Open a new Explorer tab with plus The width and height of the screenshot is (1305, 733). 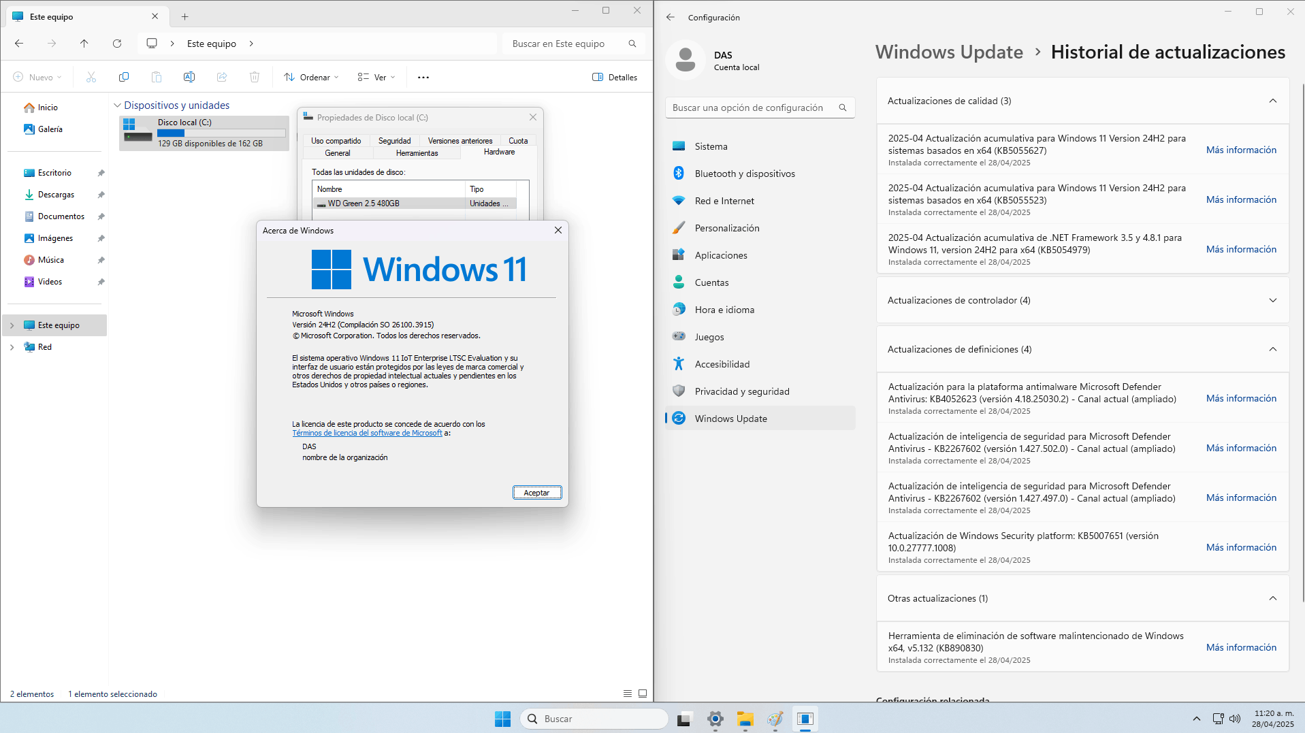(x=185, y=16)
